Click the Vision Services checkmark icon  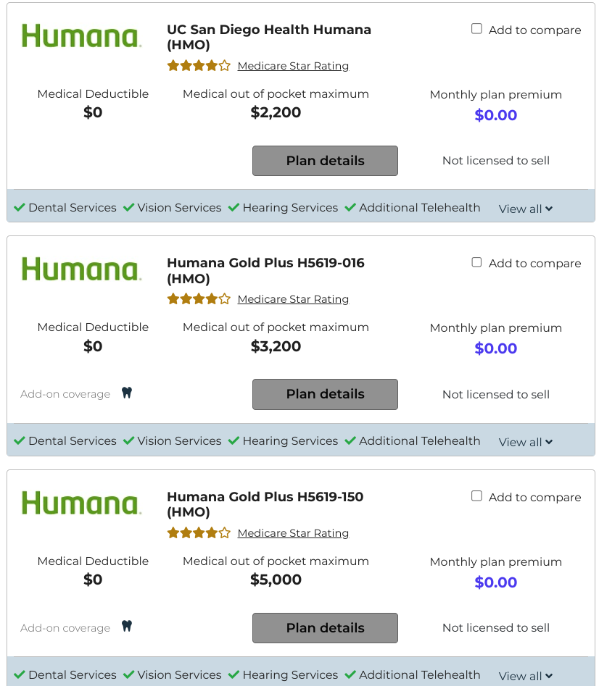[129, 207]
